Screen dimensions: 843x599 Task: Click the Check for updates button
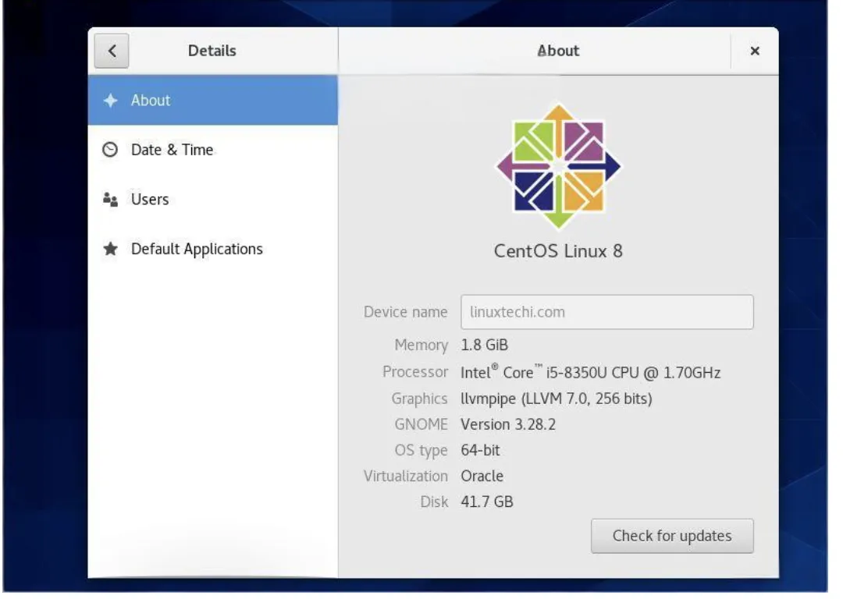tap(672, 536)
